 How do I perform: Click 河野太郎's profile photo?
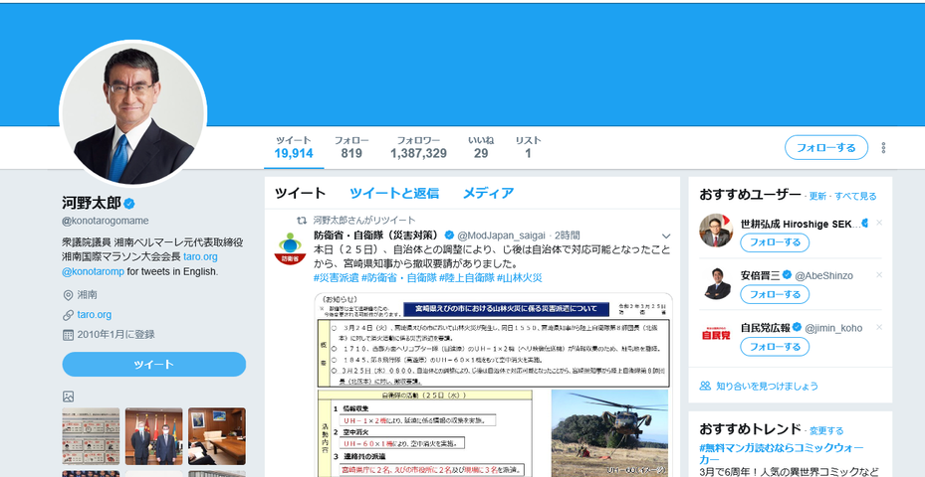[132, 114]
